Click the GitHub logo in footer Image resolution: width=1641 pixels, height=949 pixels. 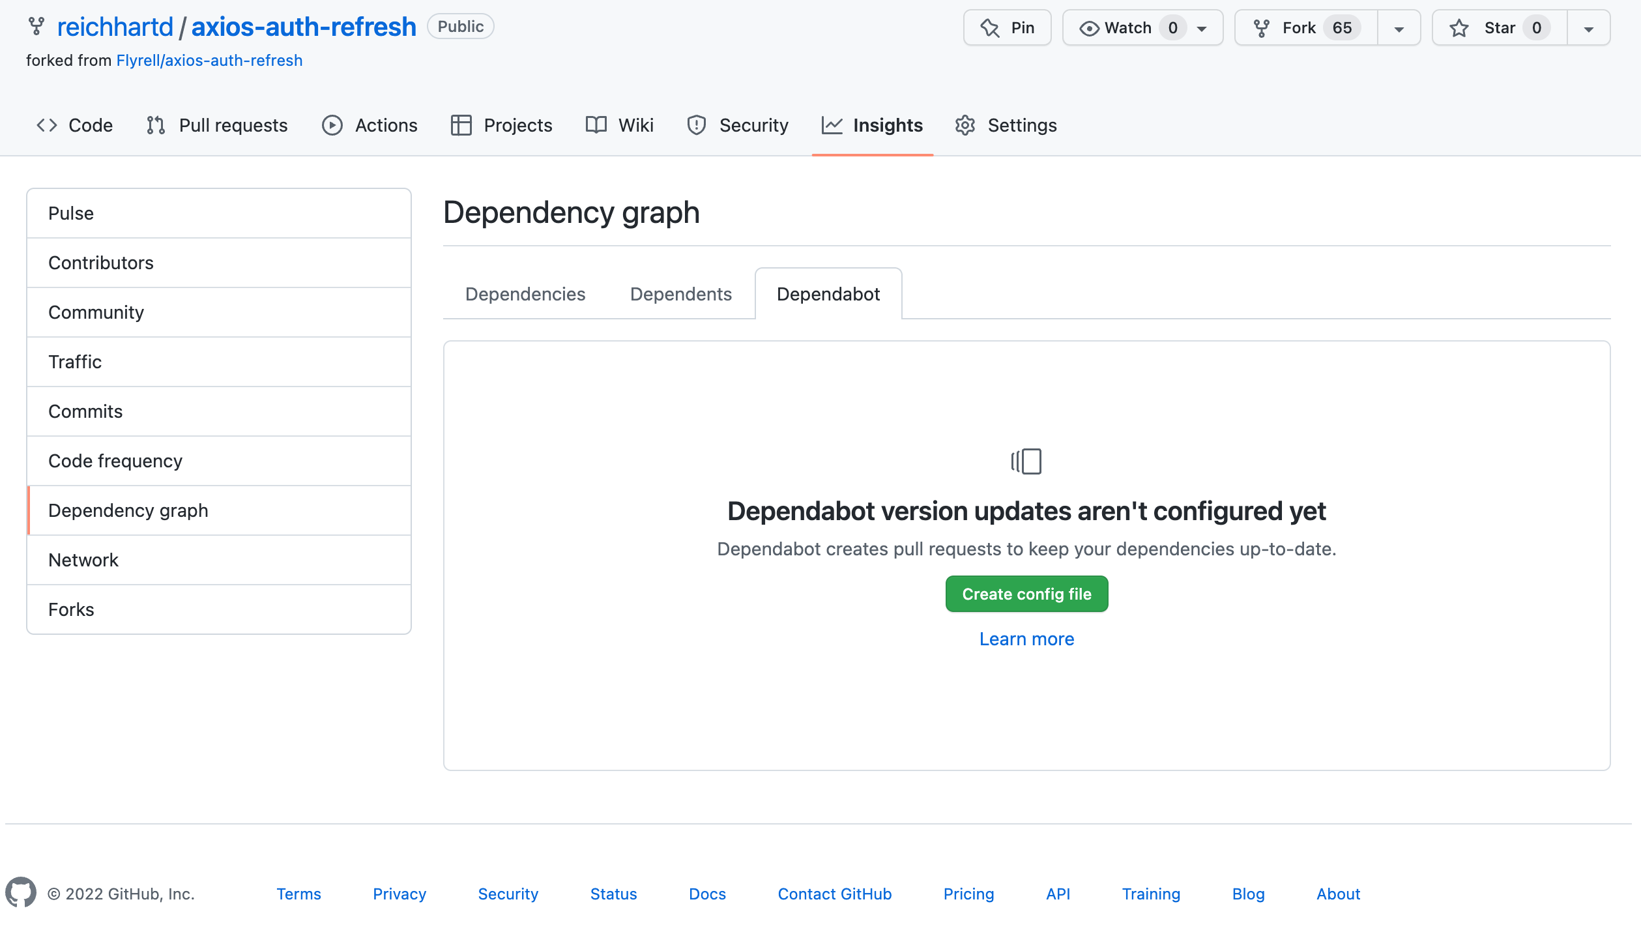click(x=21, y=892)
